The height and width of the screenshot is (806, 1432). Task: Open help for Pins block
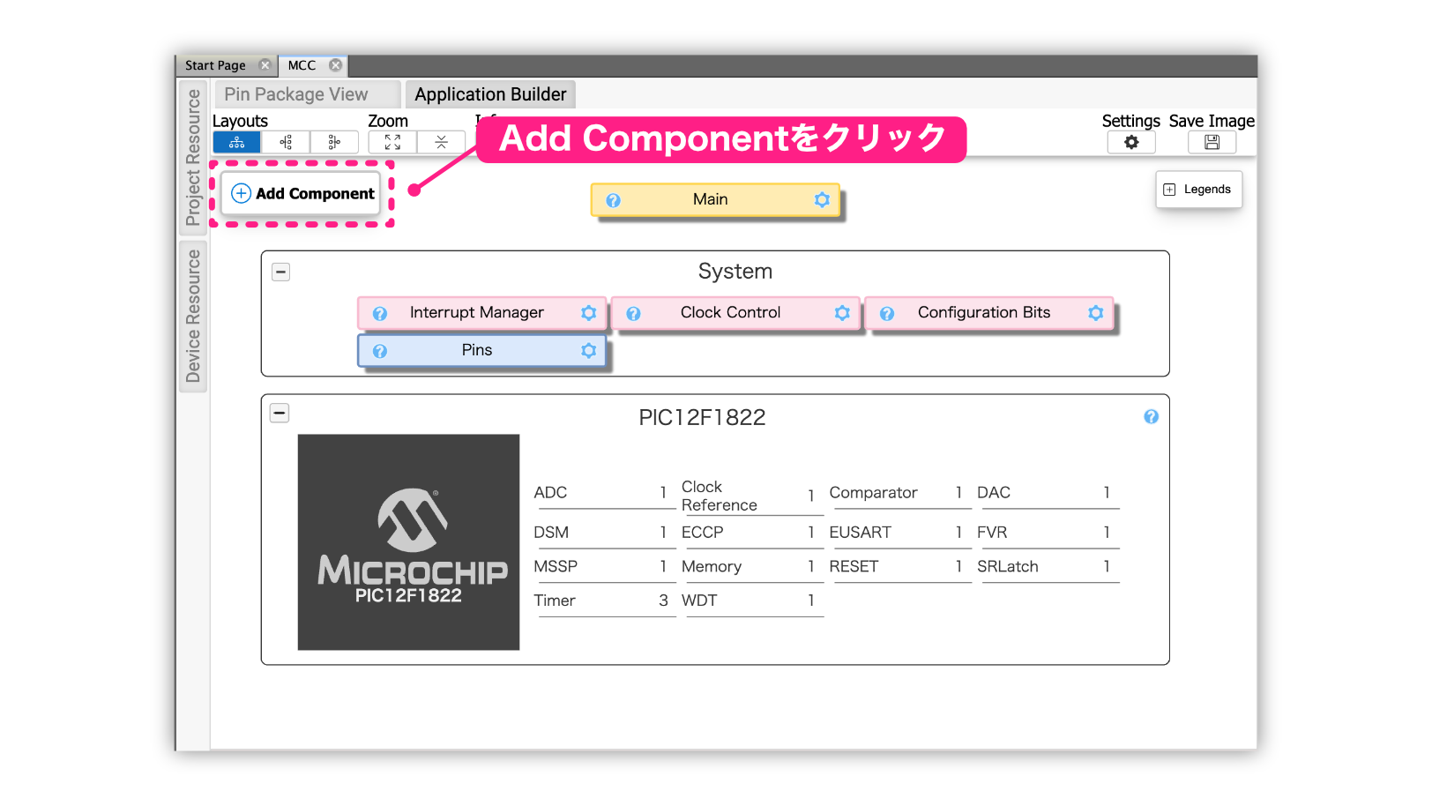[x=380, y=351]
